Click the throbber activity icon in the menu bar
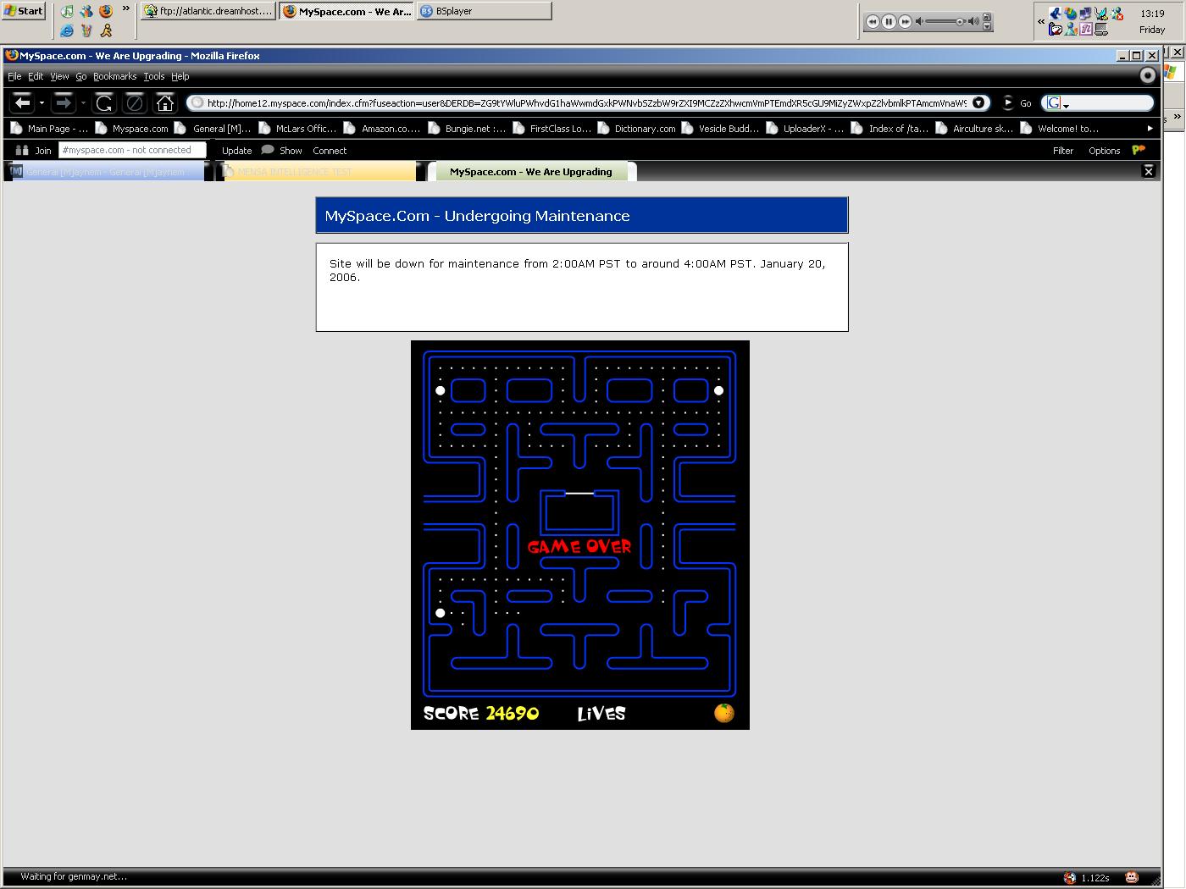Image resolution: width=1186 pixels, height=889 pixels. click(x=1148, y=75)
